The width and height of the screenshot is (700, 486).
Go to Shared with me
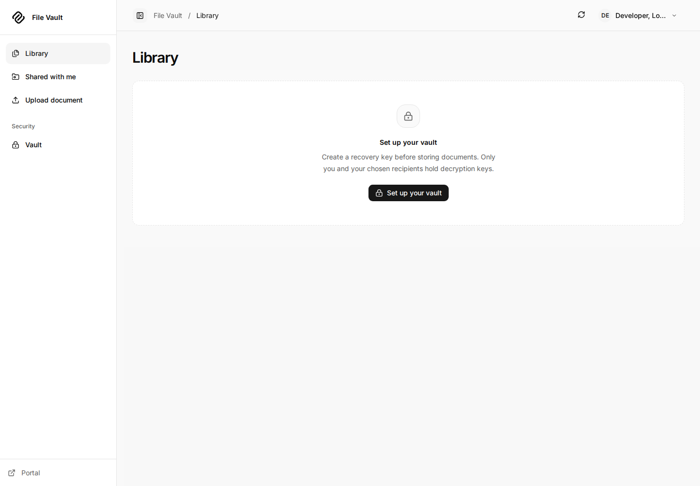click(58, 77)
